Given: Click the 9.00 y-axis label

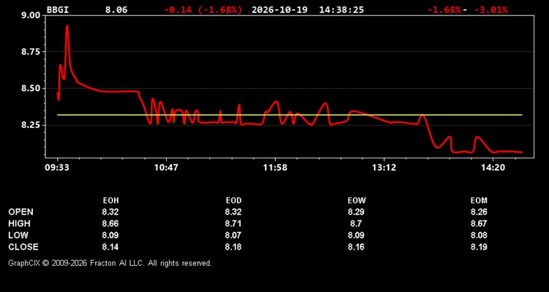Looking at the screenshot, I should (31, 15).
